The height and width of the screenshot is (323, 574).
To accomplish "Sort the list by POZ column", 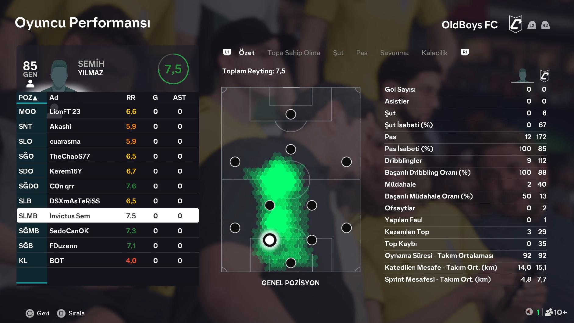I will [x=28, y=98].
